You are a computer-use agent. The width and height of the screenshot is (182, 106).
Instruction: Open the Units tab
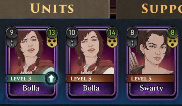click(52, 8)
